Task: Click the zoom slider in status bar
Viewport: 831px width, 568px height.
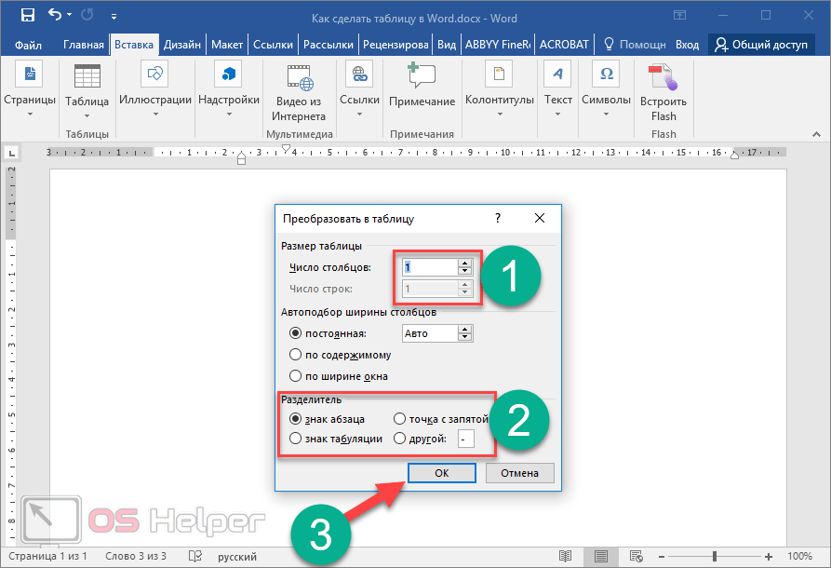Action: click(x=714, y=556)
